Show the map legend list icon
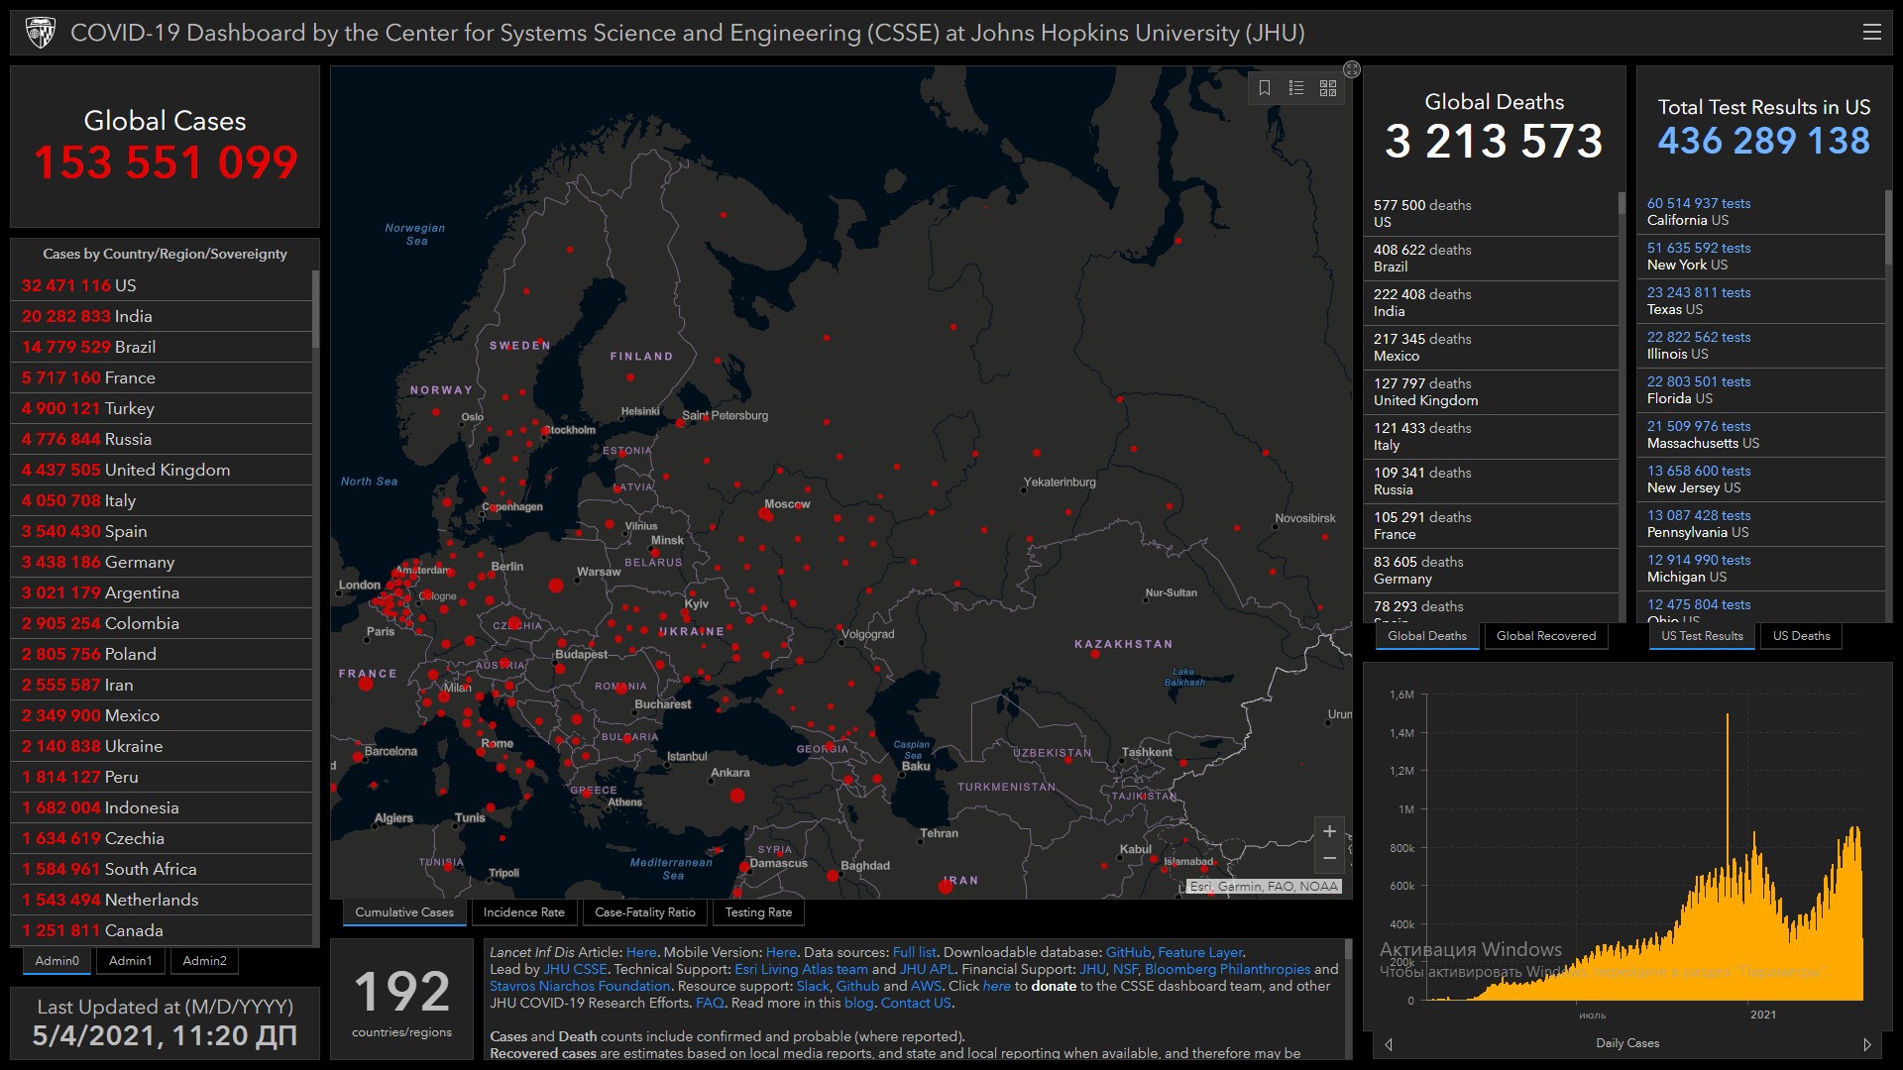Screen dimensions: 1903x1070 (1296, 88)
